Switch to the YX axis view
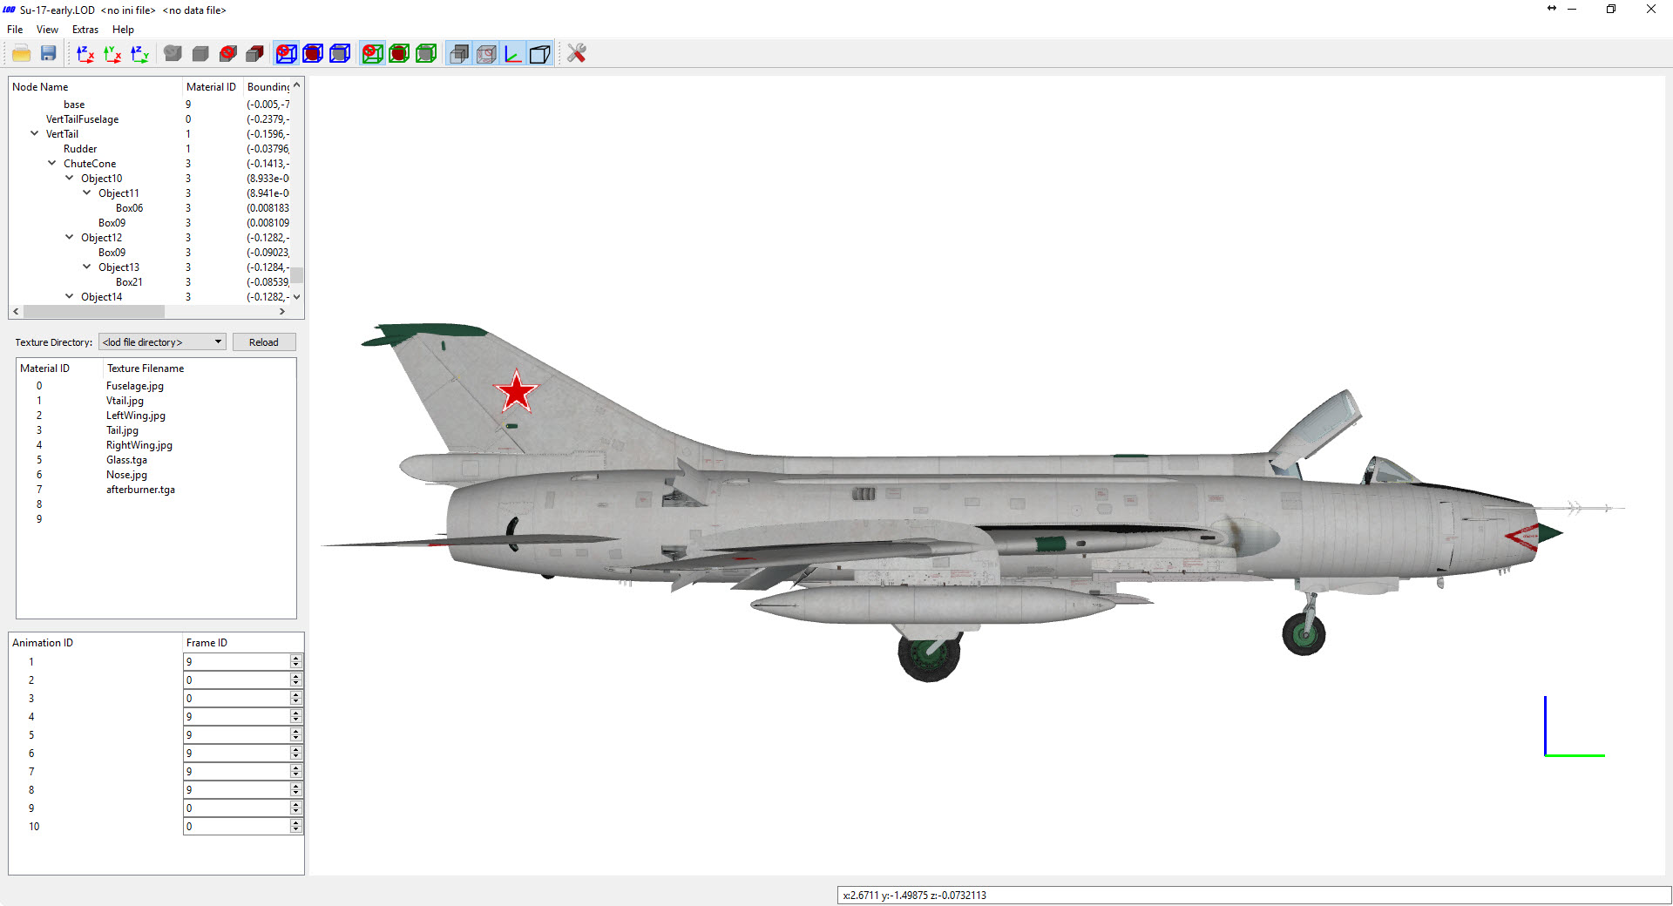This screenshot has height=906, width=1673. pyautogui.click(x=112, y=54)
